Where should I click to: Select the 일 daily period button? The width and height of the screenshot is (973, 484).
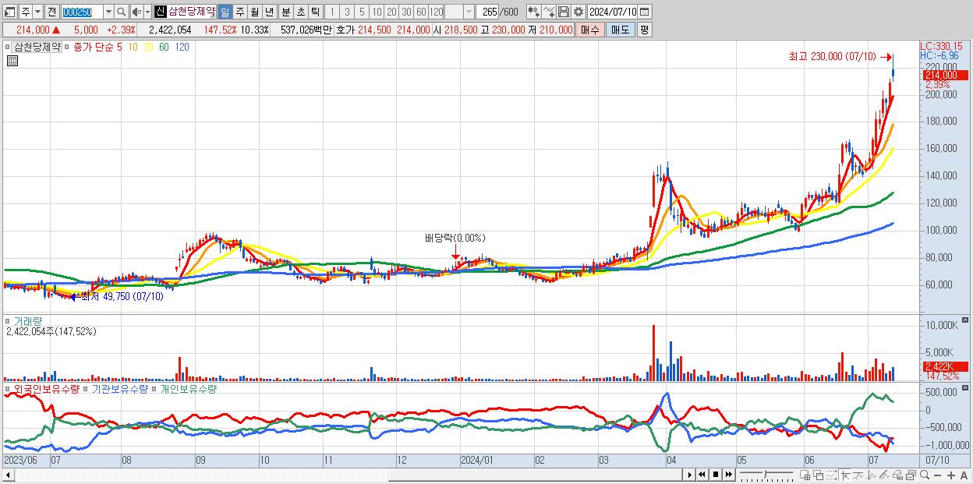225,12
